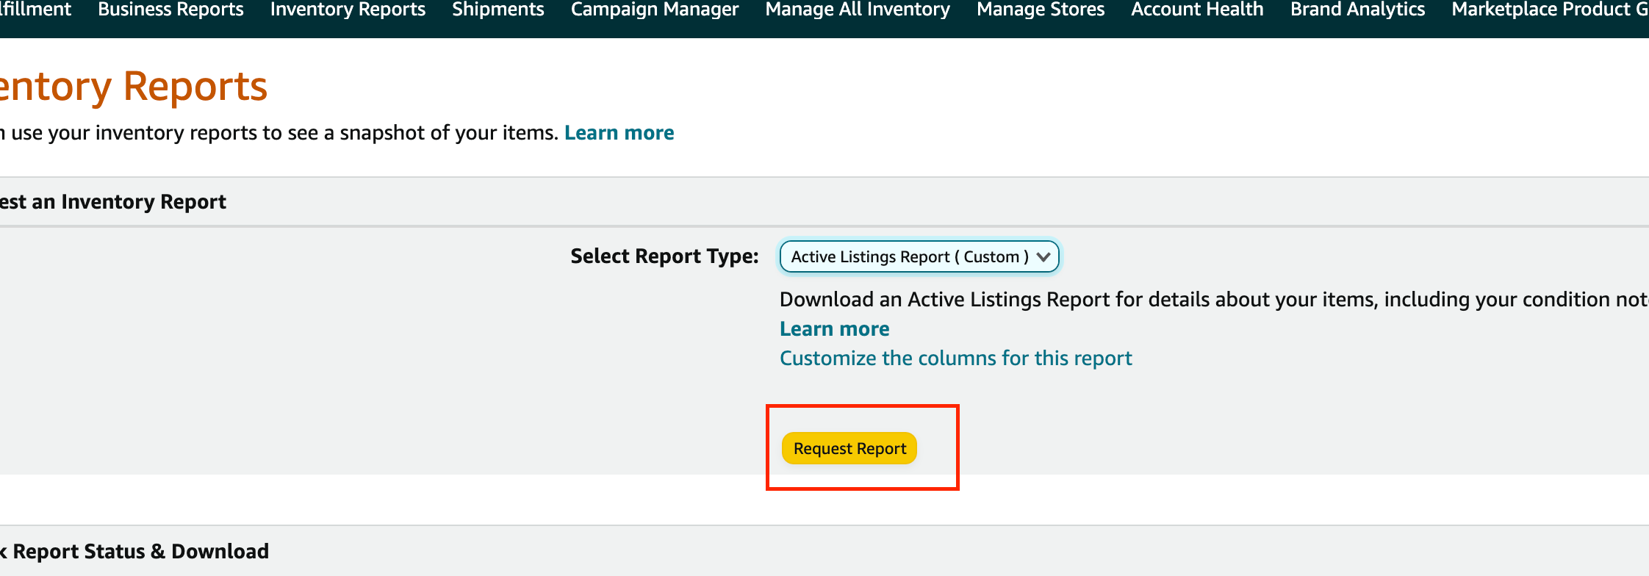Click the orange Inventory Reports page heading
The height and width of the screenshot is (576, 1649).
[x=132, y=86]
